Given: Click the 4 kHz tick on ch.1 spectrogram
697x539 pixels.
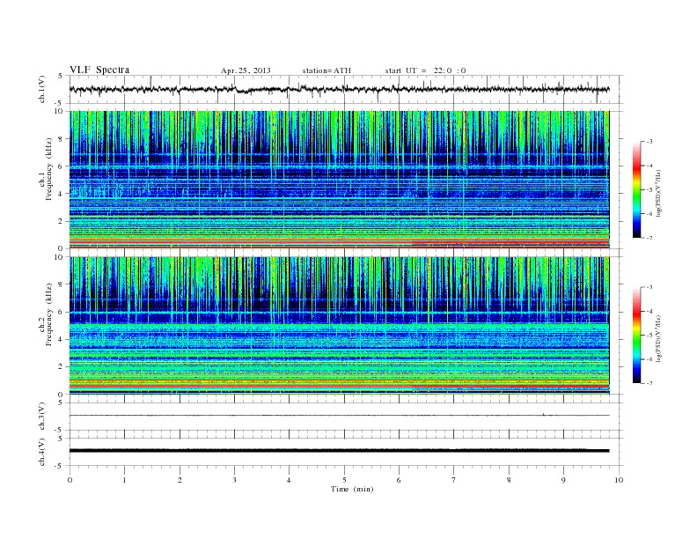Looking at the screenshot, I should [x=61, y=194].
